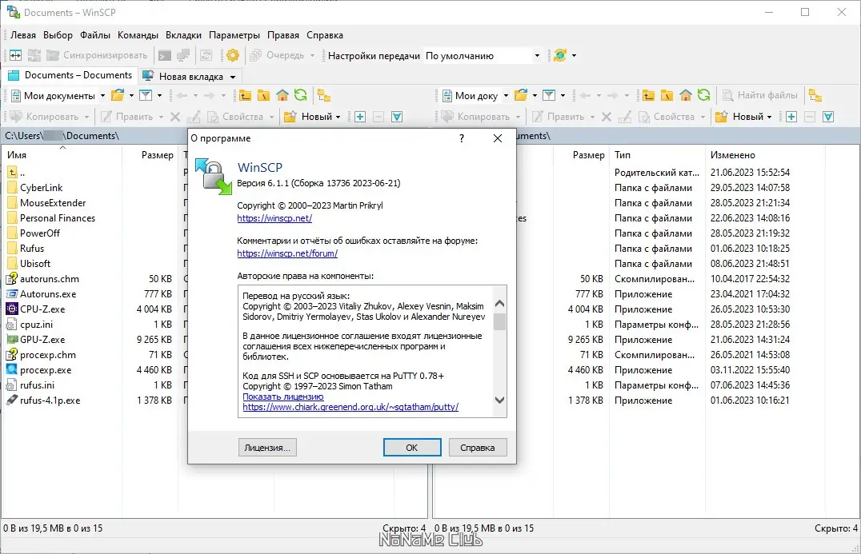
Task: Open terminal console icon in toolbar
Action: [164, 55]
